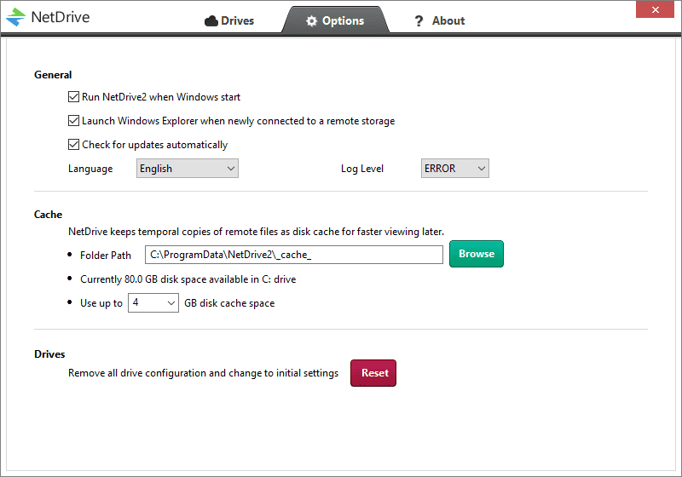682x477 pixels.
Task: Click the chevron arrow on ERROR selector
Action: tap(481, 169)
